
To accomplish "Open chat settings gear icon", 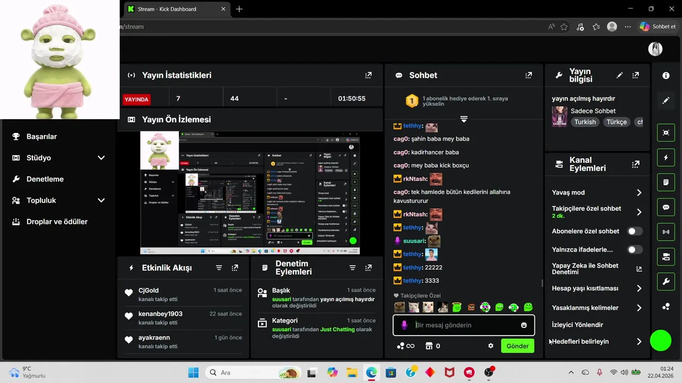I will (491, 346).
